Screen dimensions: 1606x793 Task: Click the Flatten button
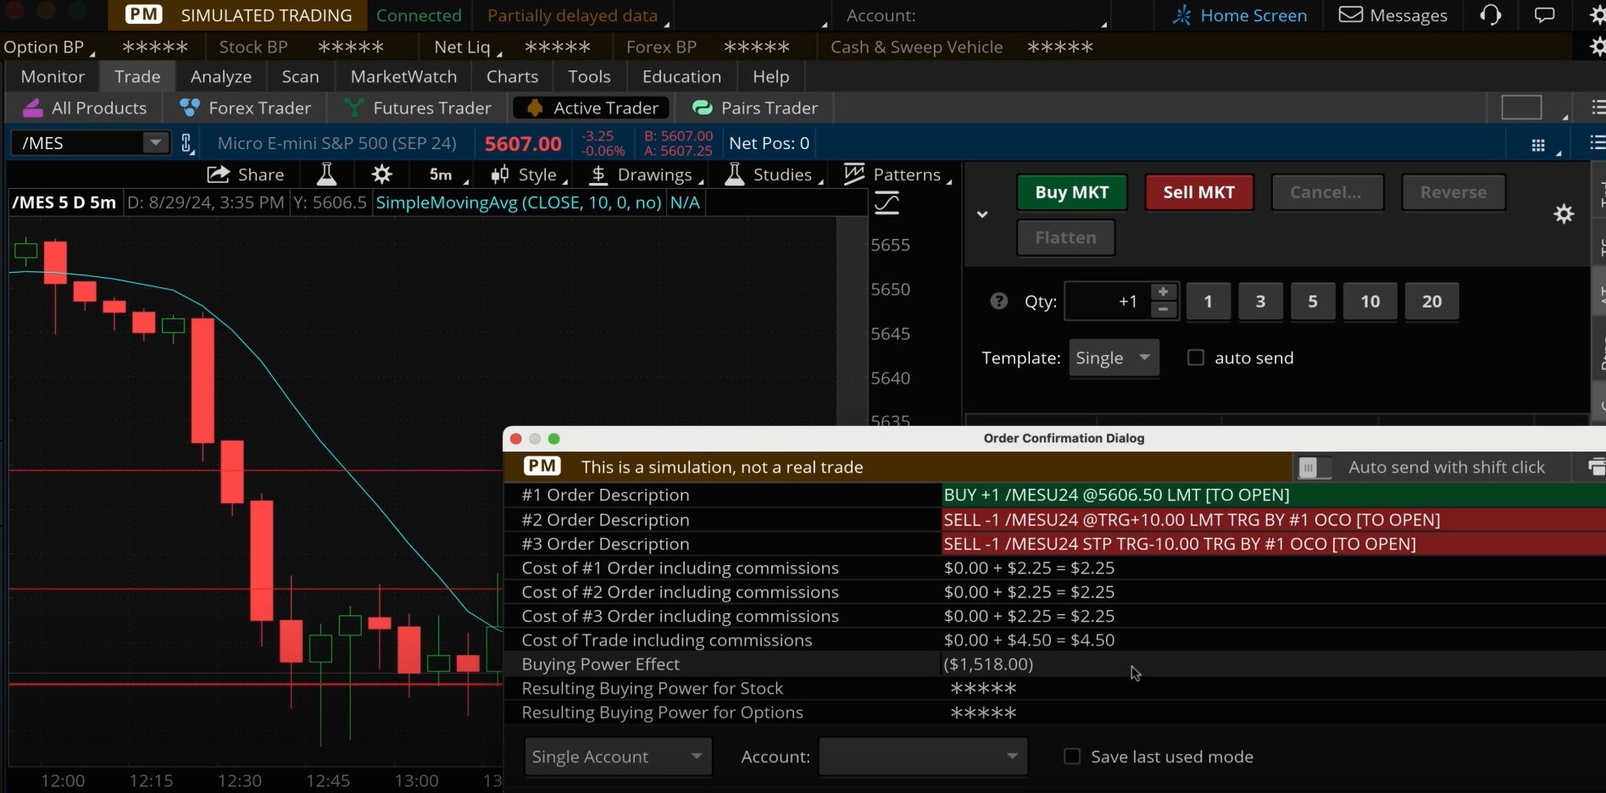(1064, 237)
